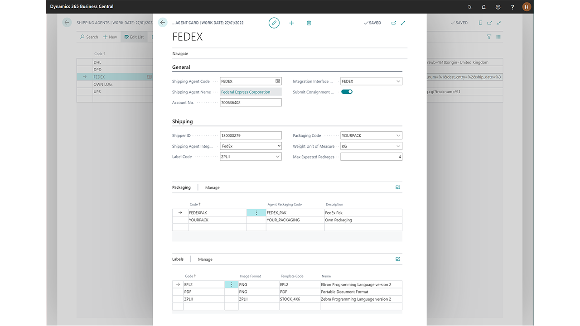Create new record with plus icon
This screenshot has width=580, height=326.
pyautogui.click(x=291, y=23)
